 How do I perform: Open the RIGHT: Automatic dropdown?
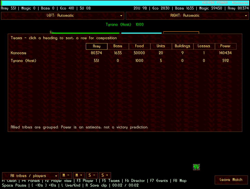[x=187, y=16]
